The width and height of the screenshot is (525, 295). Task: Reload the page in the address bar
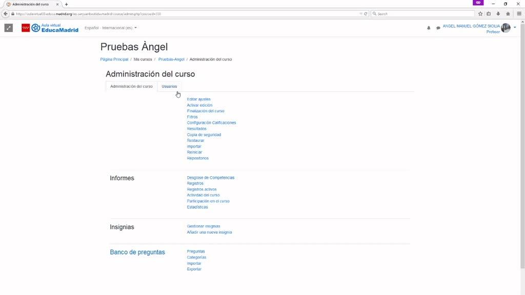point(366,14)
